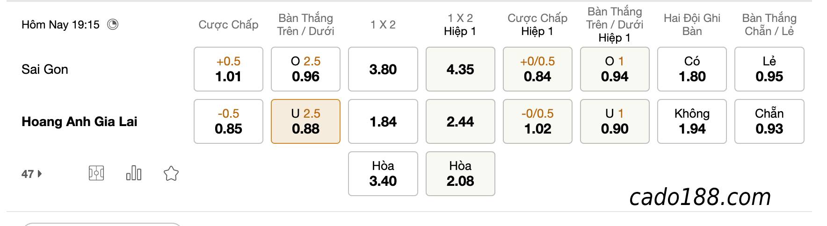Open the live pitch view icon

(96, 173)
